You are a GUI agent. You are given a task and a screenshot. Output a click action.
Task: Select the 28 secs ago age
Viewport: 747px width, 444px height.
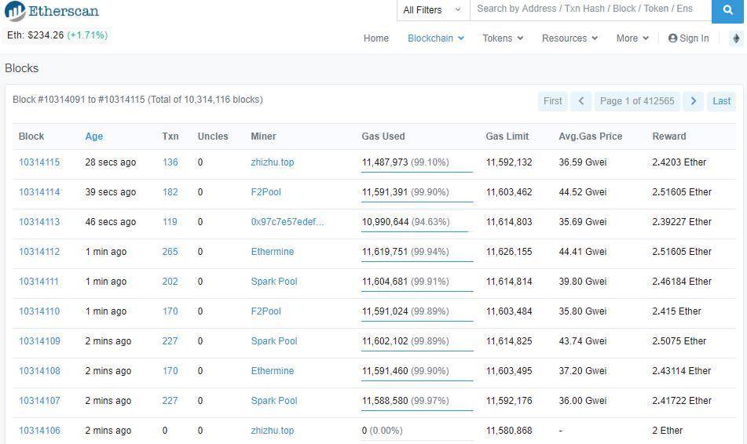click(x=111, y=162)
